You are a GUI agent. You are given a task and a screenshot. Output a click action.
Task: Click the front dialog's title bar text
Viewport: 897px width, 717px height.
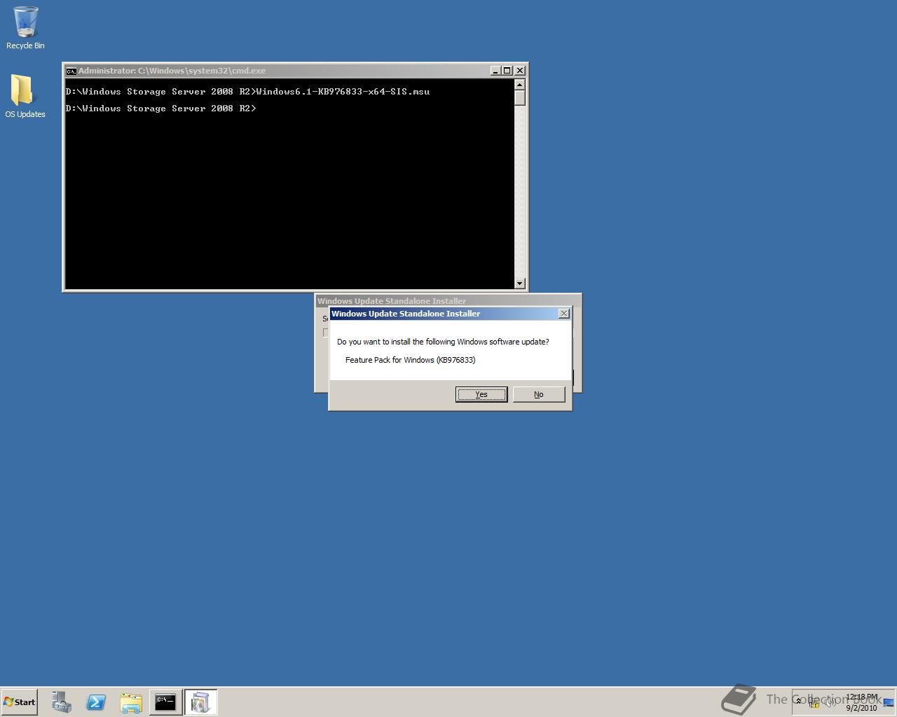pos(406,314)
